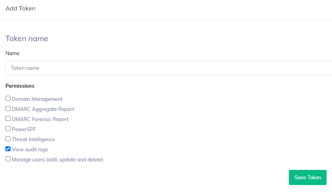Click the Manage users label text

click(x=58, y=160)
